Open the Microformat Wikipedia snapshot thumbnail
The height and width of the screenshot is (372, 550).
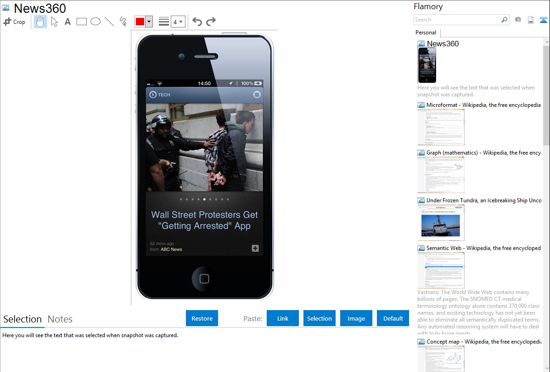tap(441, 127)
